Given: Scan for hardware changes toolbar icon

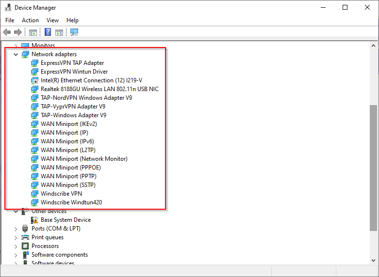Looking at the screenshot, I should [x=74, y=32].
